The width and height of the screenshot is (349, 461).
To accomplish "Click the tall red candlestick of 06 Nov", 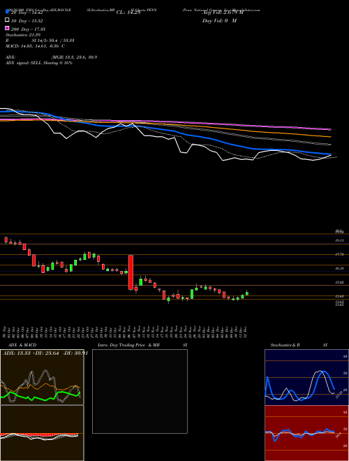I will 131,273.
